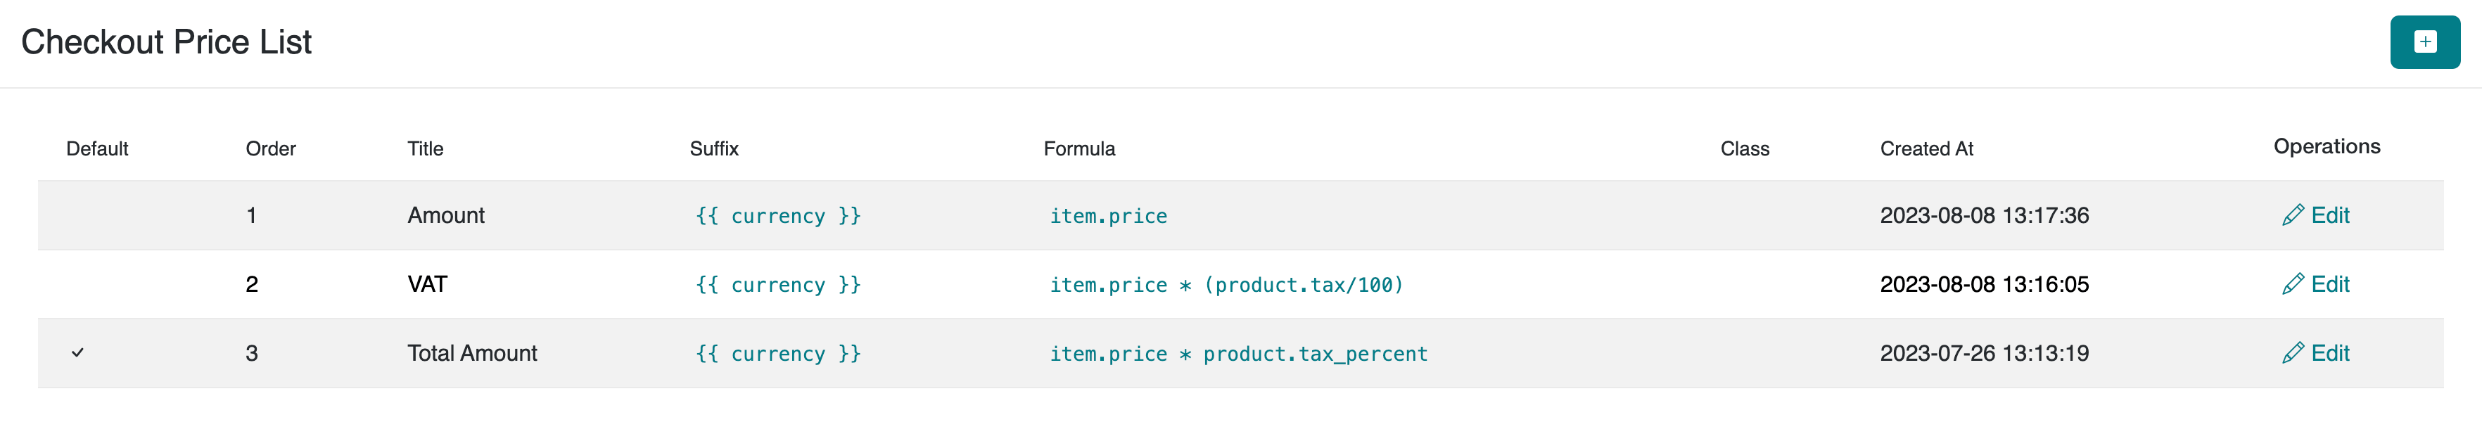Click the VAT title cell

pyautogui.click(x=427, y=284)
